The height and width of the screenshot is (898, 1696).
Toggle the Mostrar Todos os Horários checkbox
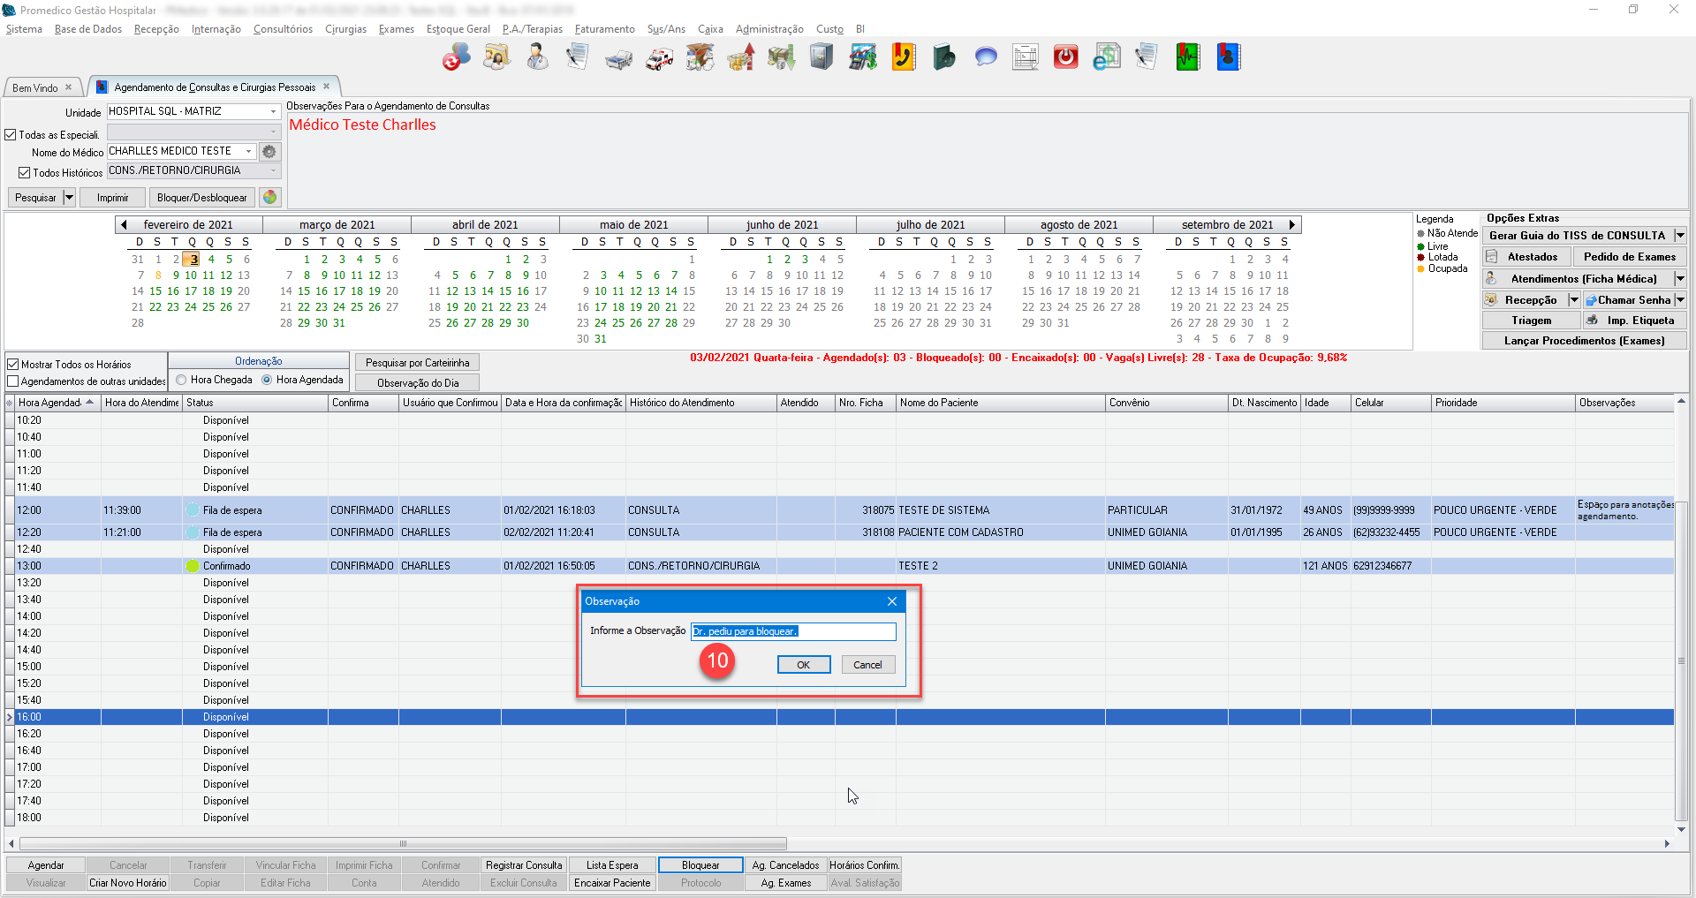[13, 364]
